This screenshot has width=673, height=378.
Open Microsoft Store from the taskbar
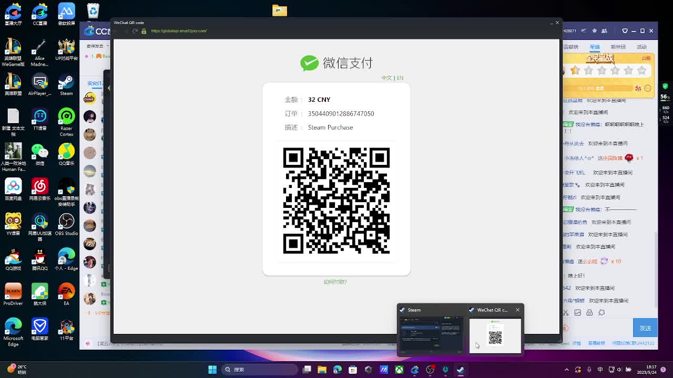(353, 370)
